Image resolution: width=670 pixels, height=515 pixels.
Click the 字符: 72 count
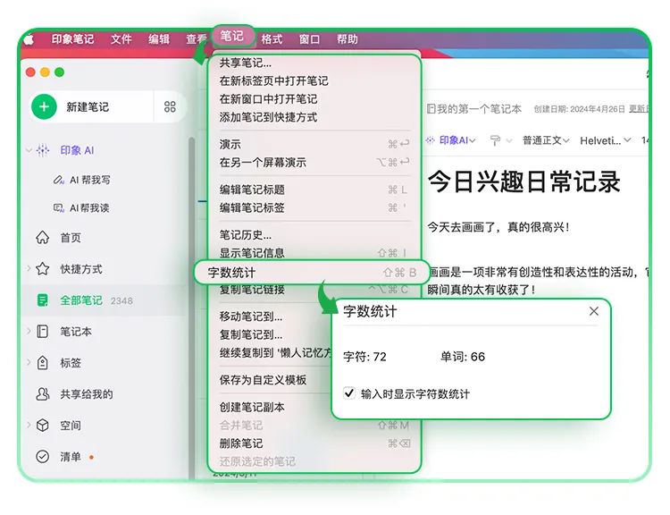[364, 357]
